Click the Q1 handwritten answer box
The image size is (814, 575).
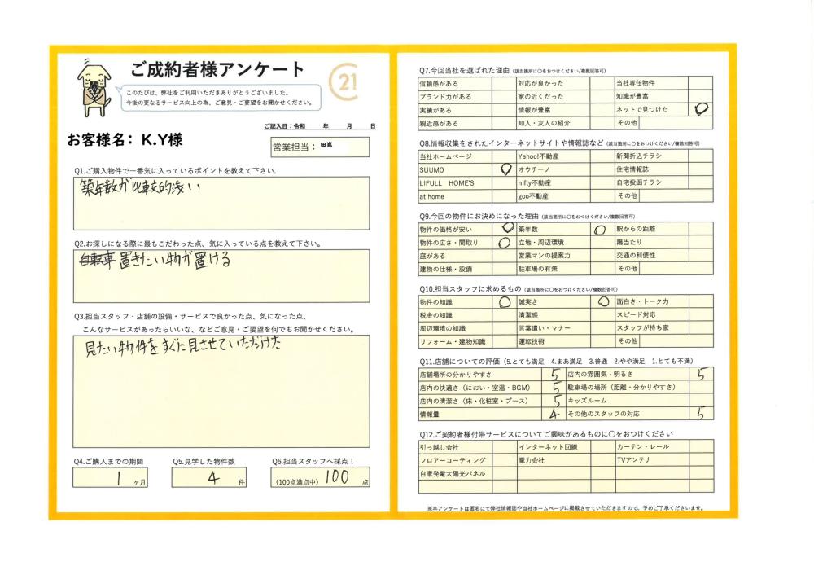(221, 204)
